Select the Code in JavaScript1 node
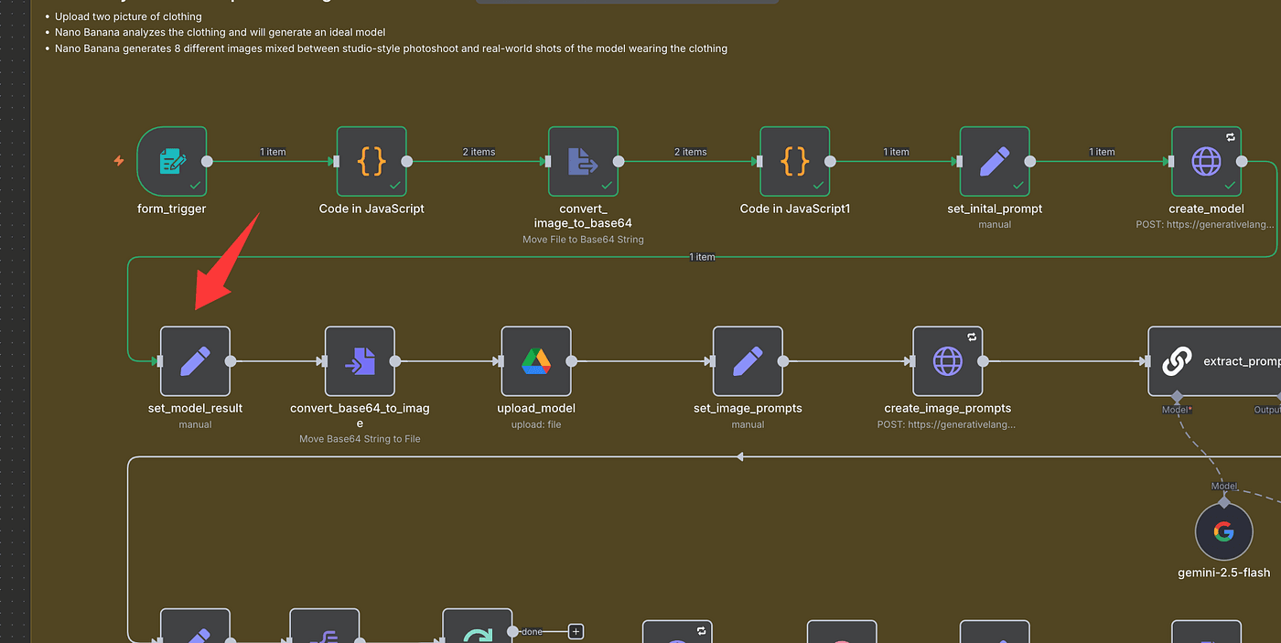 [x=794, y=162]
